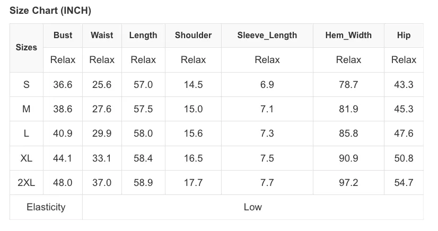The width and height of the screenshot is (438, 231).
Task: Click the Size Chart (INCH) heading
Action: pyautogui.click(x=50, y=11)
